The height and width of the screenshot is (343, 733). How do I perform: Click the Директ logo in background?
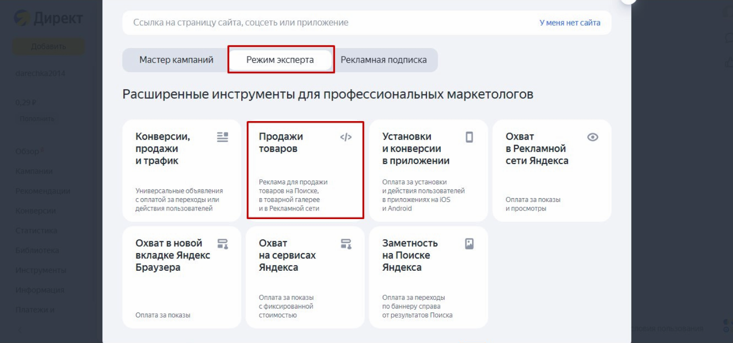49,18
